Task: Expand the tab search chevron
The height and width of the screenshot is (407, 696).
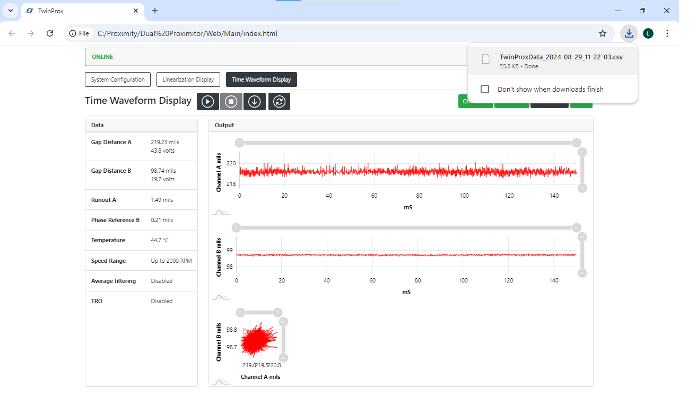Action: tap(11, 11)
